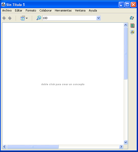Open the Formato menu

point(31,10)
